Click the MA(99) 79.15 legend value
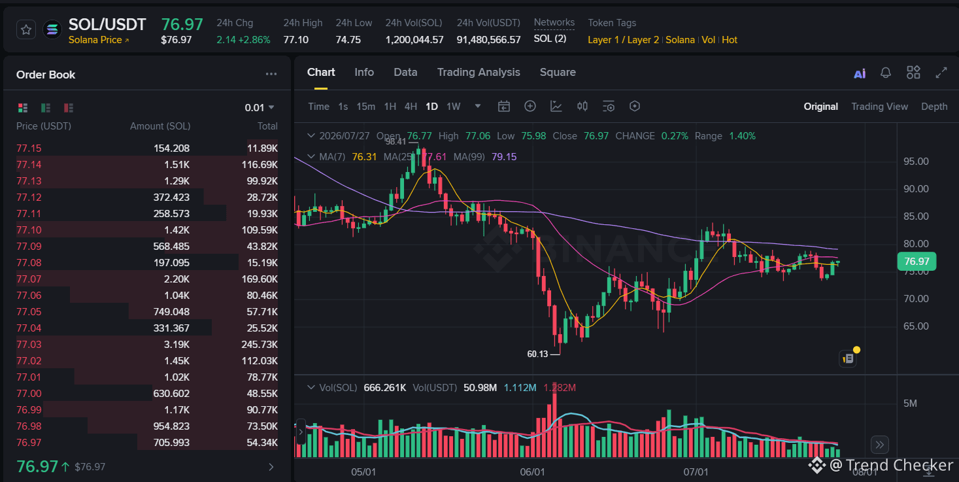 tap(503, 157)
